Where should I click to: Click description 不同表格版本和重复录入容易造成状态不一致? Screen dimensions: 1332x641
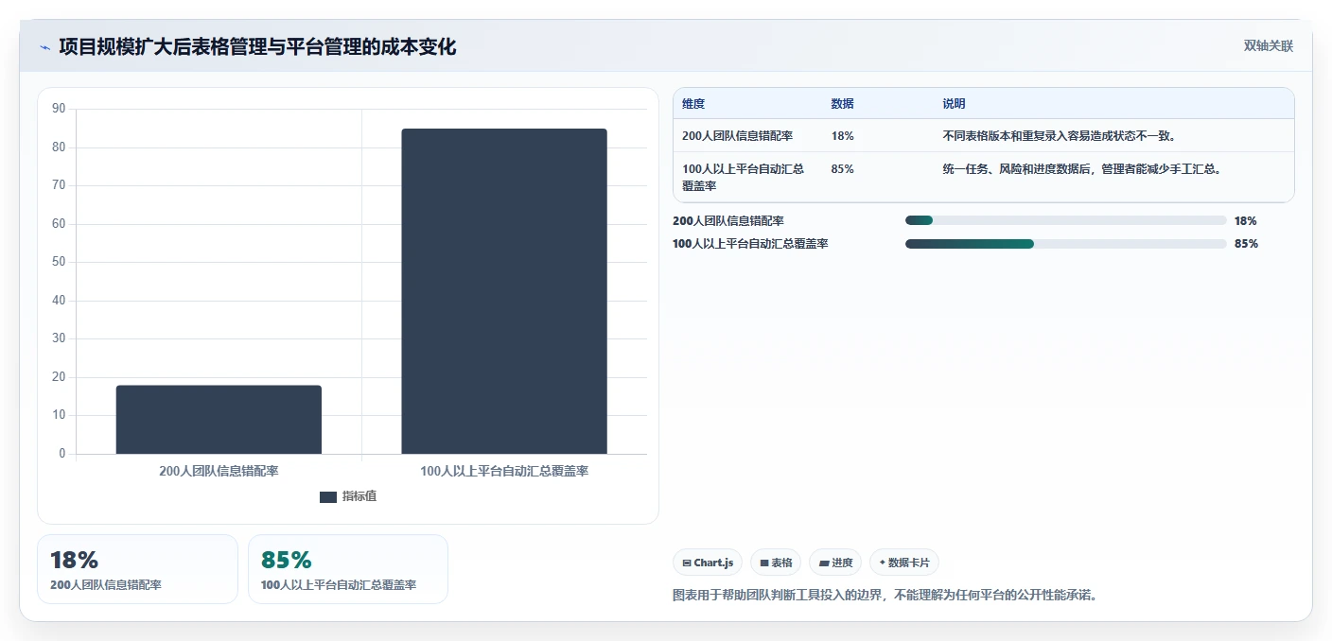pos(1059,136)
